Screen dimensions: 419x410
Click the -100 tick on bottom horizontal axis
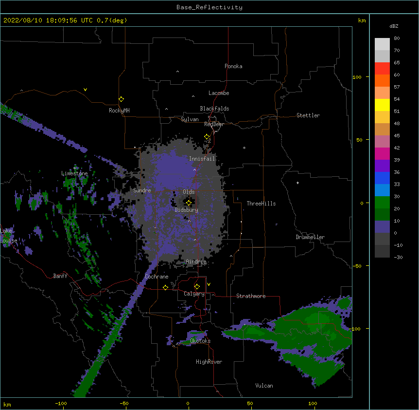61,403
